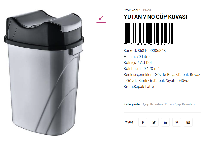This screenshot has height=143, width=205.
Task: Click the Barkod 8681690006248 text line
Action: click(145, 51)
